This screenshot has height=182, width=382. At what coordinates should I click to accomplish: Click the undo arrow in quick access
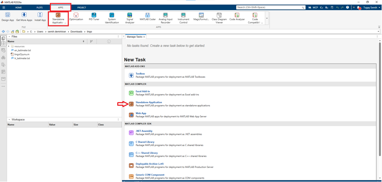click(x=337, y=7)
